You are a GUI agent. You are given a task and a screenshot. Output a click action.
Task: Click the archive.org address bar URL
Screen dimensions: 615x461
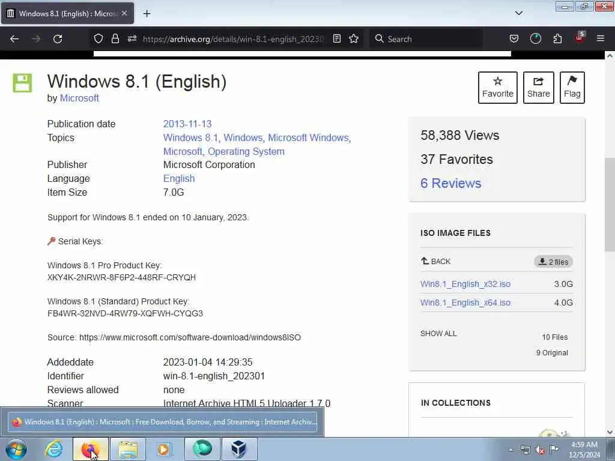click(x=234, y=39)
